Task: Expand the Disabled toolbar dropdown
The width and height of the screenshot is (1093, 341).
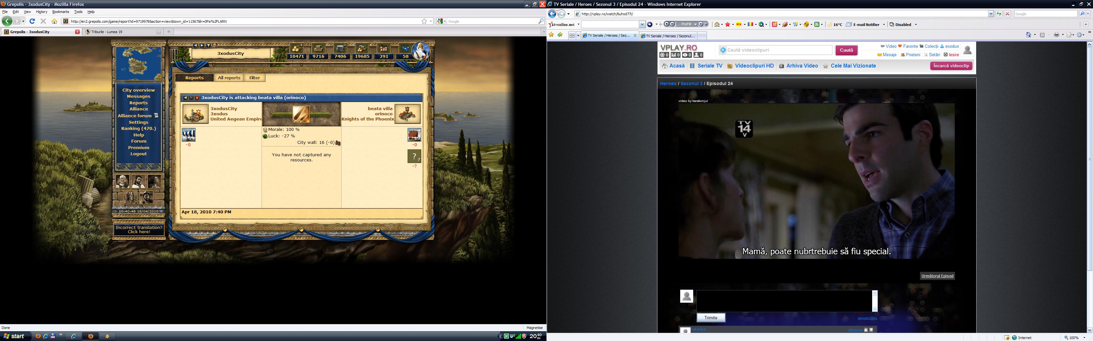Action: point(916,25)
